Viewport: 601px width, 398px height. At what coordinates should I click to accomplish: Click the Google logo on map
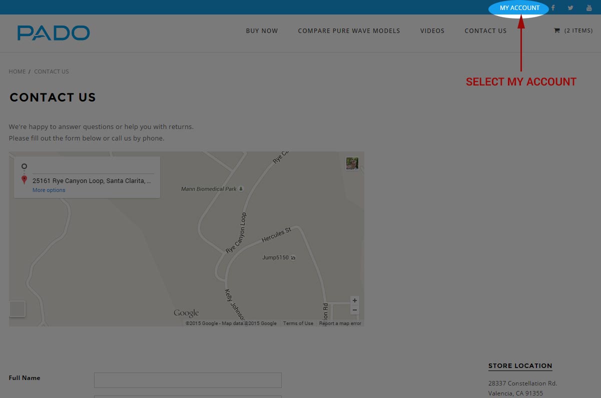186,313
